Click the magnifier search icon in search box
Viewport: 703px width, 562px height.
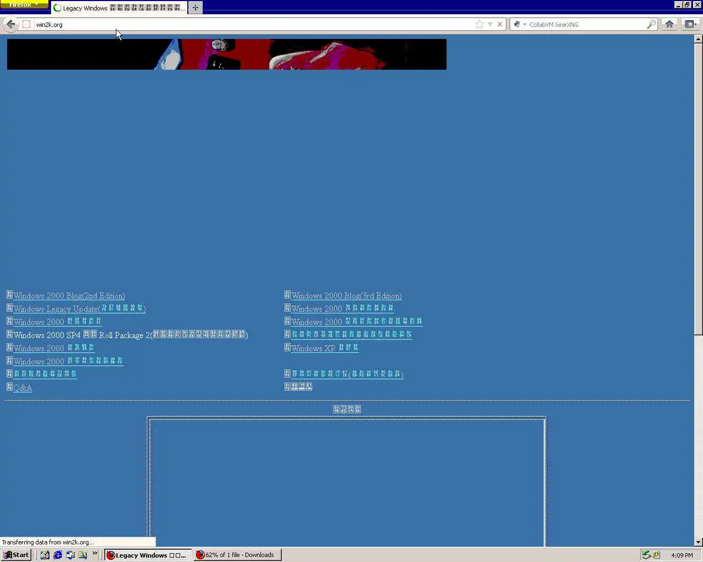pos(651,24)
